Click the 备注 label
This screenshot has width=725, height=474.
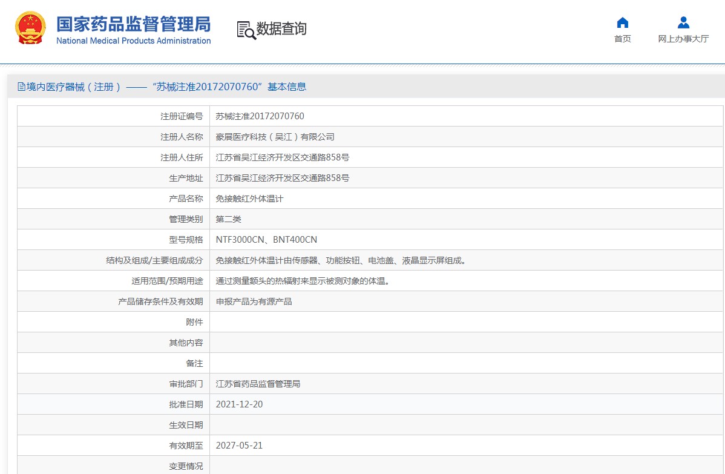click(x=194, y=363)
